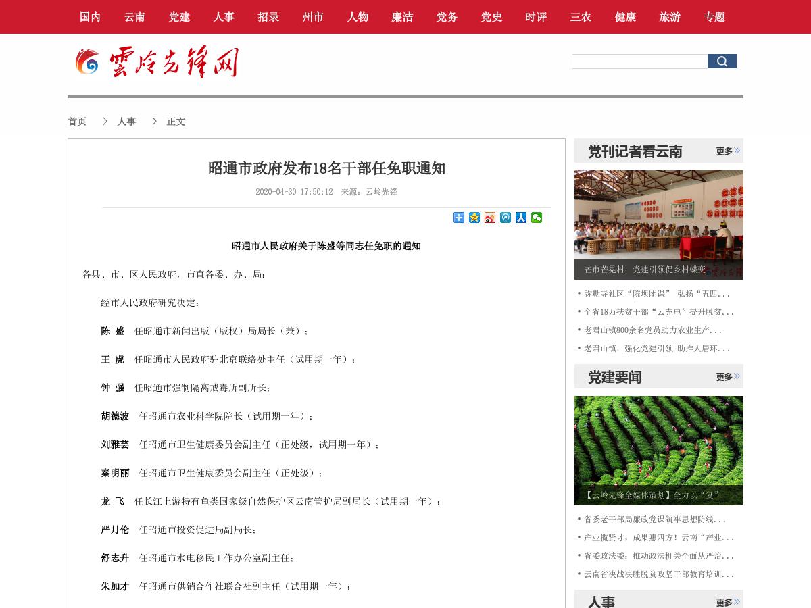Viewport: 811px width, 608px height.
Task: Share via Tencent Weibo icon
Action: (x=506, y=218)
